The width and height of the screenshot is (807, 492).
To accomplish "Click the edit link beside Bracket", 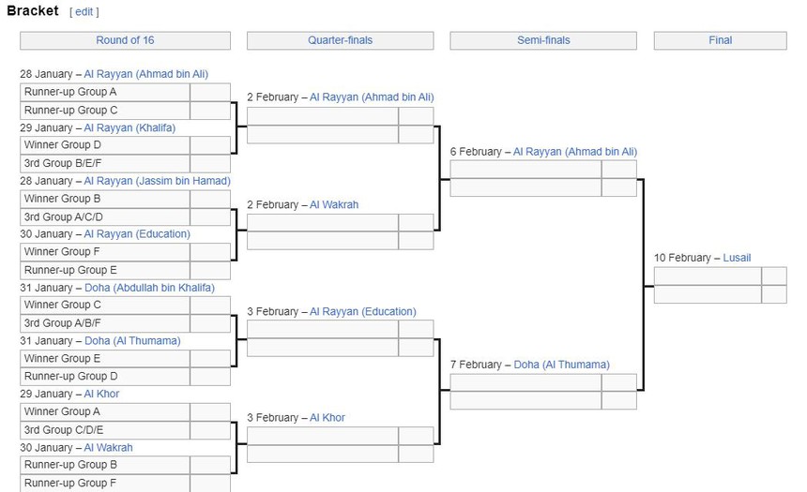I will pyautogui.click(x=84, y=12).
